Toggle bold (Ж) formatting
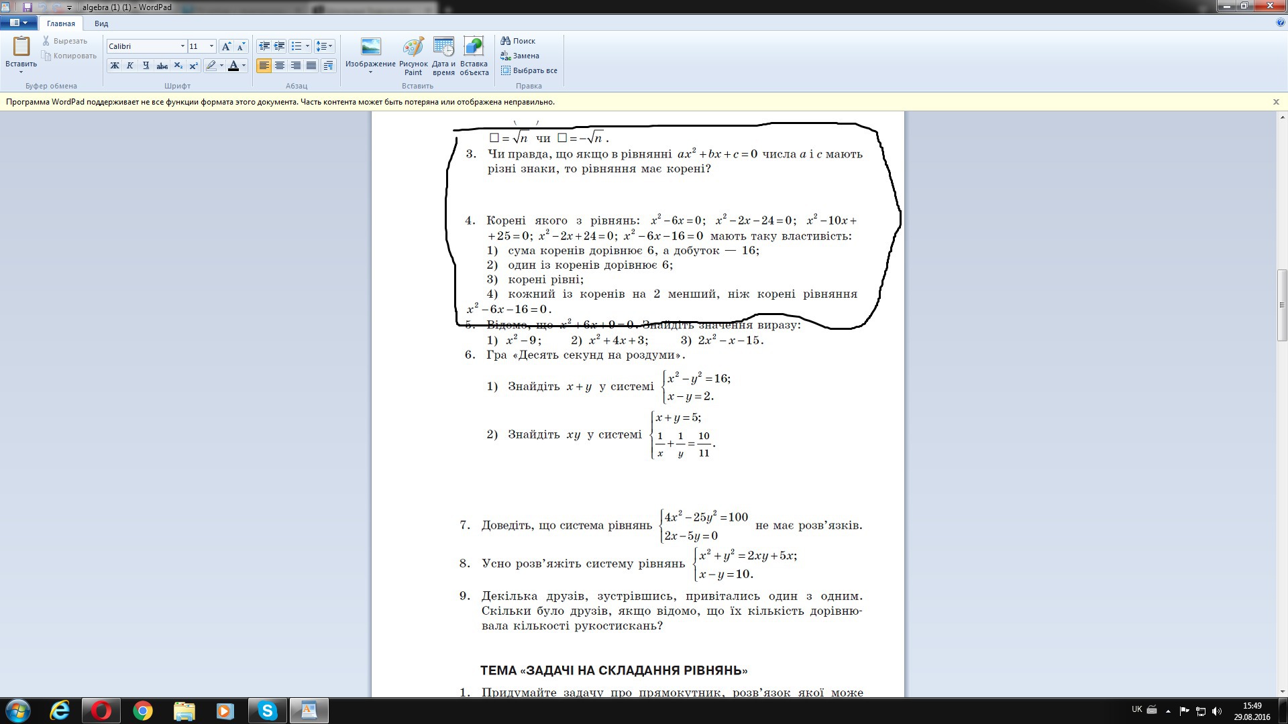1288x724 pixels. (115, 66)
